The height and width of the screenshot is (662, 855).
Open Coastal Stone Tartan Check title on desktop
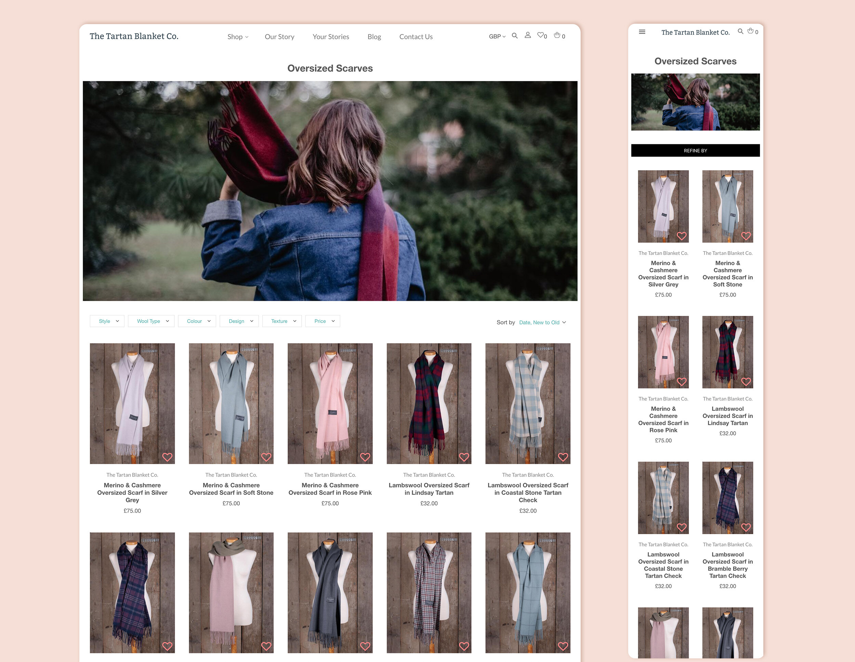(x=528, y=492)
